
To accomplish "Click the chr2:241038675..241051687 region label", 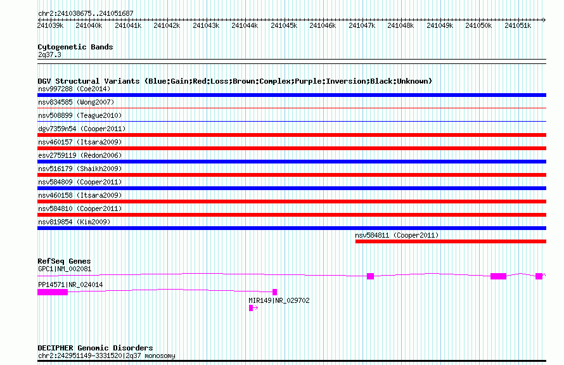I will coord(86,13).
